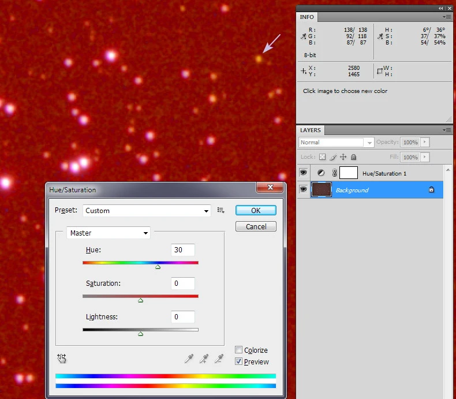
Task: Open the Preset dropdown showing Custom
Action: tap(147, 211)
